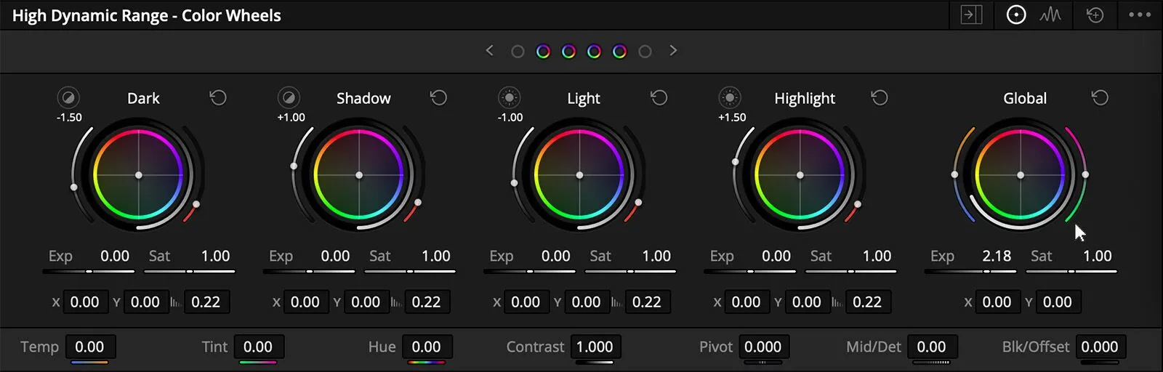Image resolution: width=1163 pixels, height=372 pixels.
Task: Reset the Highlight color wheel
Action: (x=880, y=97)
